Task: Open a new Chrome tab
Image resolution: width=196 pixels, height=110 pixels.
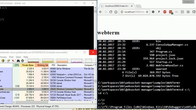Action: tap(138, 6)
